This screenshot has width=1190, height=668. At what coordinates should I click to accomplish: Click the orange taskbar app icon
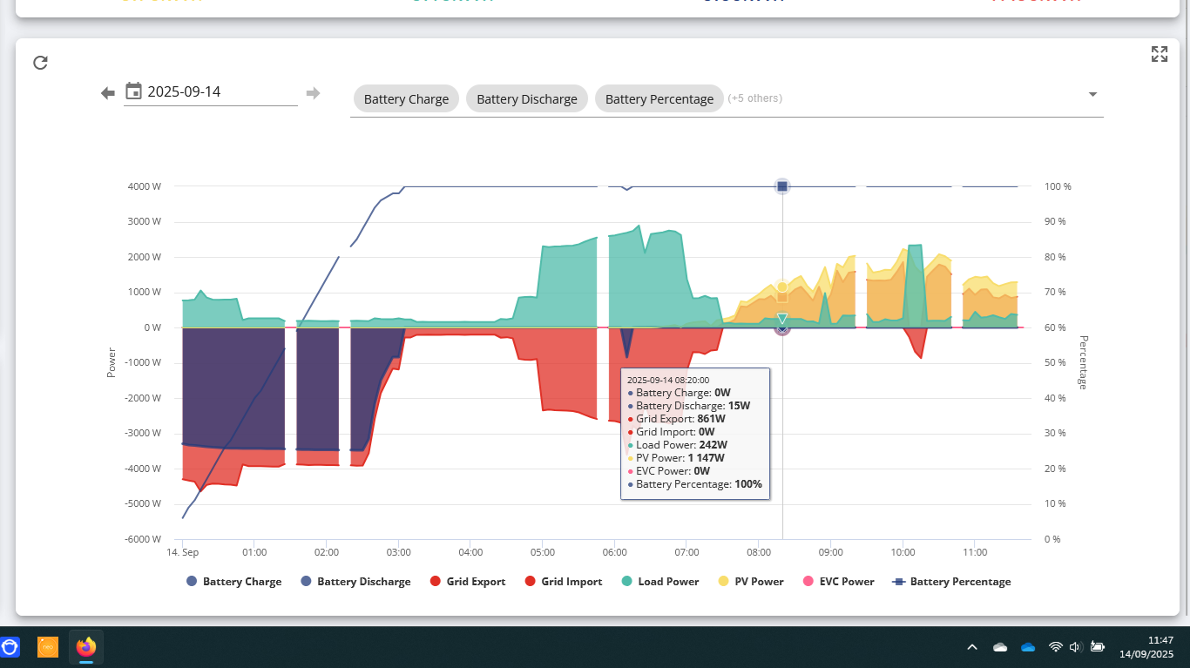coord(48,647)
